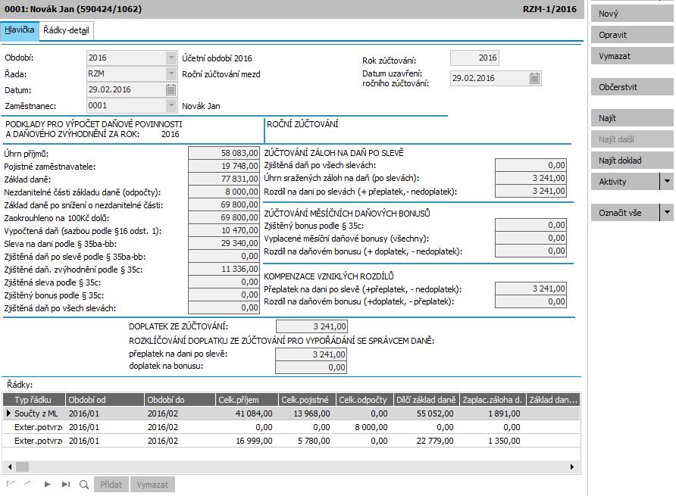Click the Najít button
676x496 pixels.
tap(632, 118)
